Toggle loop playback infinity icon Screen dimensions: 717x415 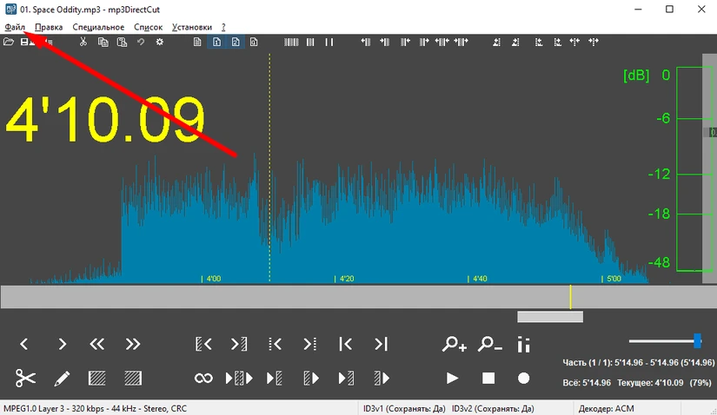pyautogui.click(x=203, y=378)
